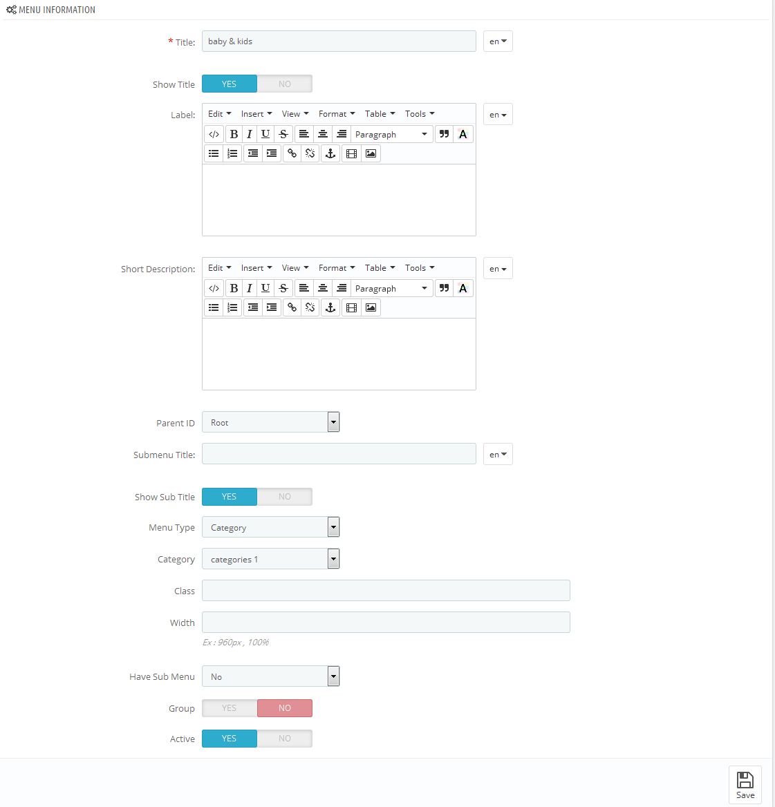The height and width of the screenshot is (807, 775).
Task: Open text color picker in Label editor
Action: coord(463,134)
